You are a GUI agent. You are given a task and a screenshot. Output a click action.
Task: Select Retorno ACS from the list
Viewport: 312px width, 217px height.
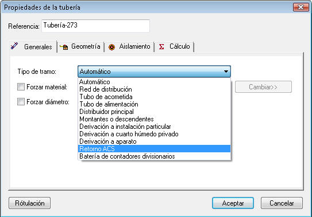[x=155, y=149]
